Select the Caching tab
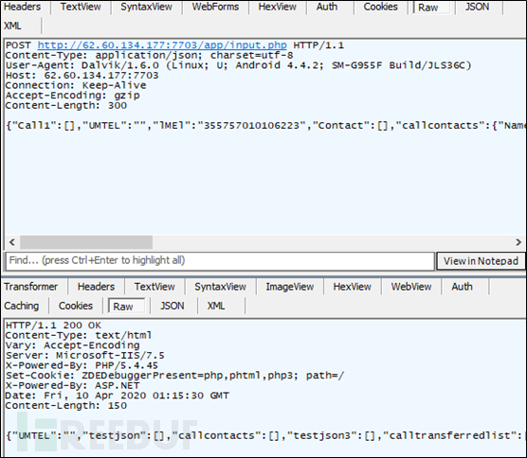Screen dimensions: 527x458 pyautogui.click(x=22, y=306)
